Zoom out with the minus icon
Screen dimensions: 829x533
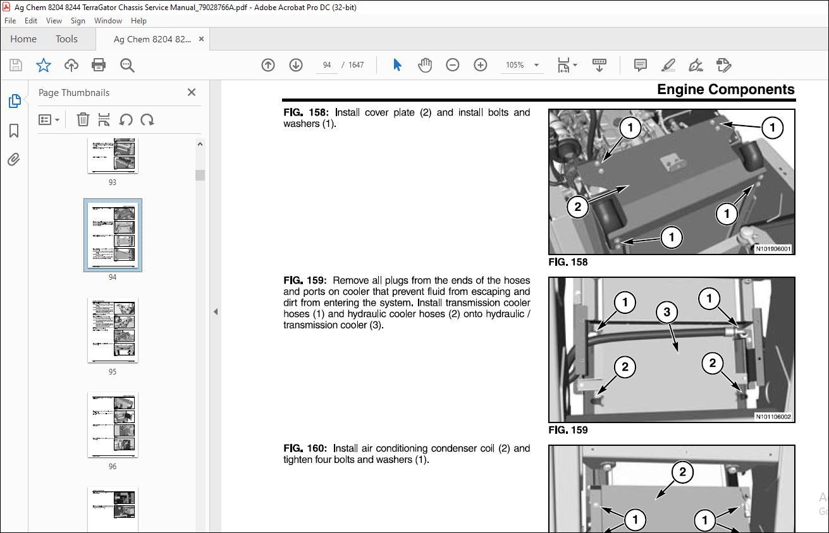[x=453, y=65]
